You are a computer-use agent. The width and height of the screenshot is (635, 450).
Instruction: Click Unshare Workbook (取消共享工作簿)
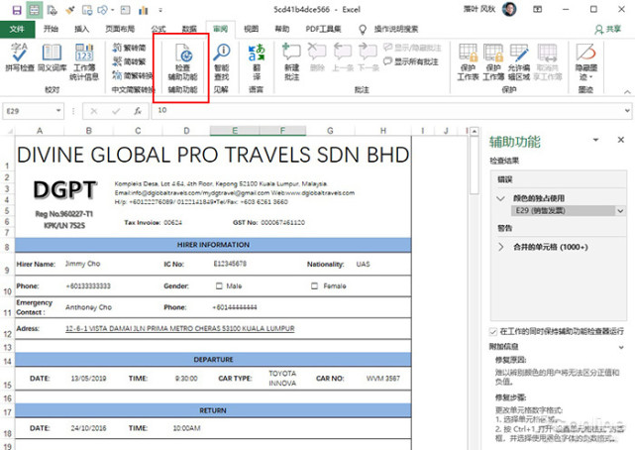pyautogui.click(x=547, y=61)
